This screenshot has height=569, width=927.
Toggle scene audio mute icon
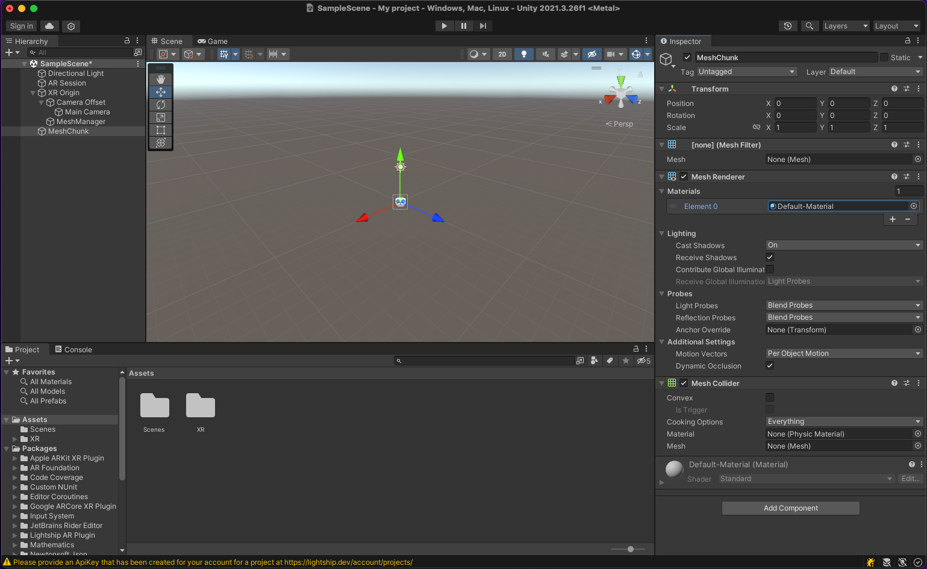click(545, 54)
